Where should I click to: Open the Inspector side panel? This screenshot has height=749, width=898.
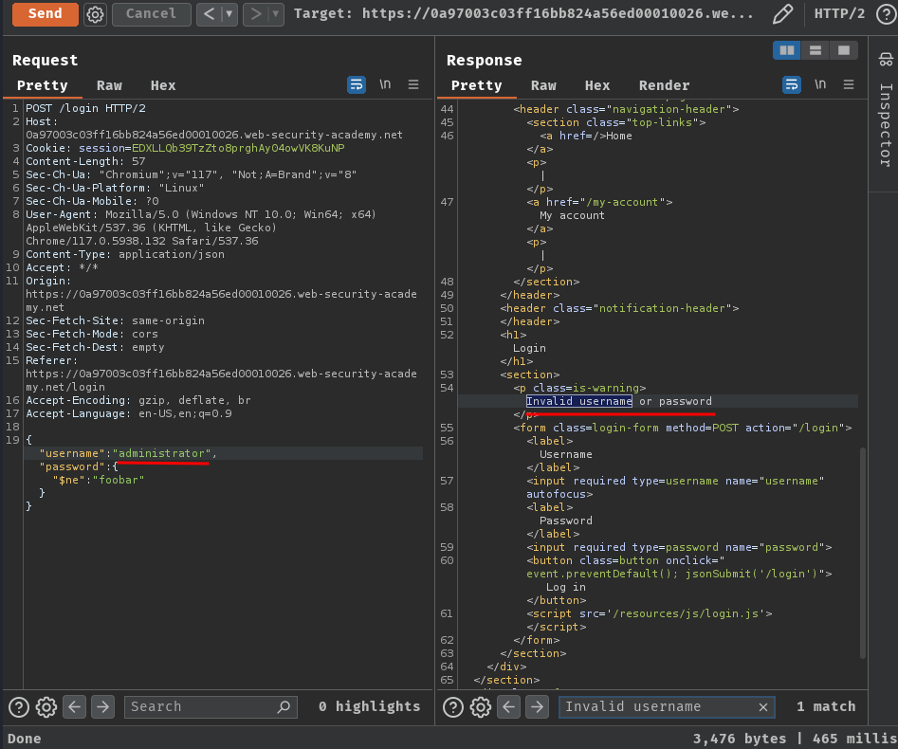tap(886, 59)
